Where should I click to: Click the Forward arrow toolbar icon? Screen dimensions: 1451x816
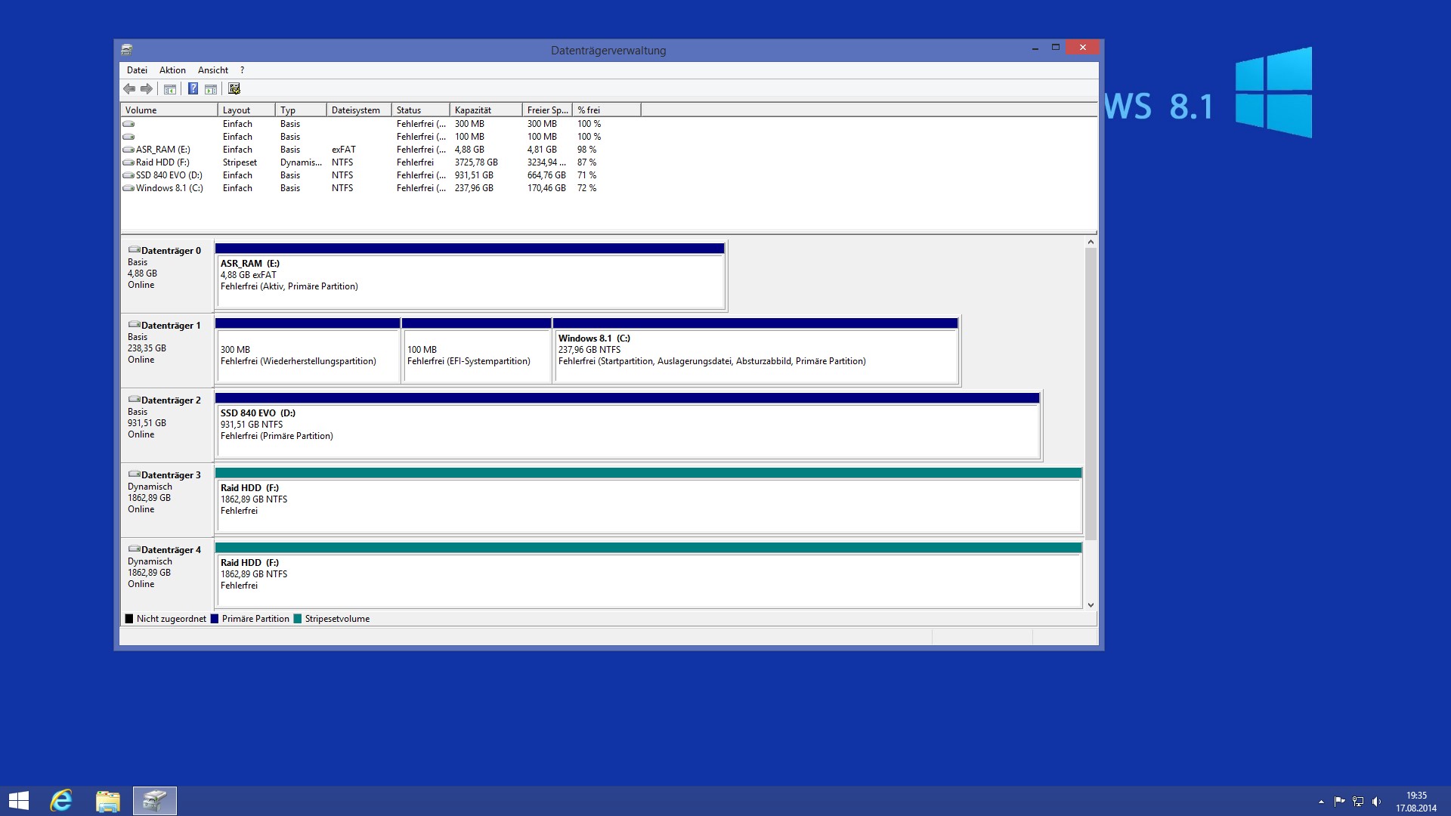(x=147, y=89)
